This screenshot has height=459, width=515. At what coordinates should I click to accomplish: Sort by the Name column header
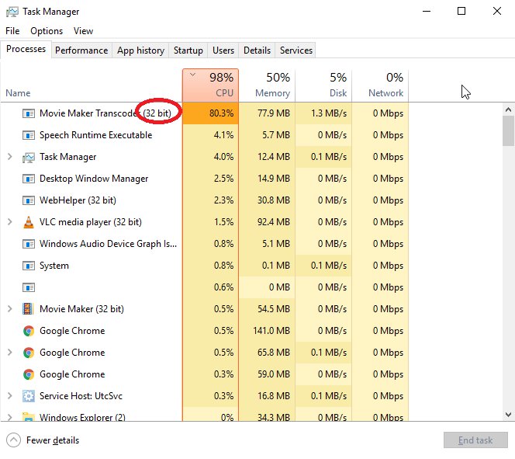[92, 85]
